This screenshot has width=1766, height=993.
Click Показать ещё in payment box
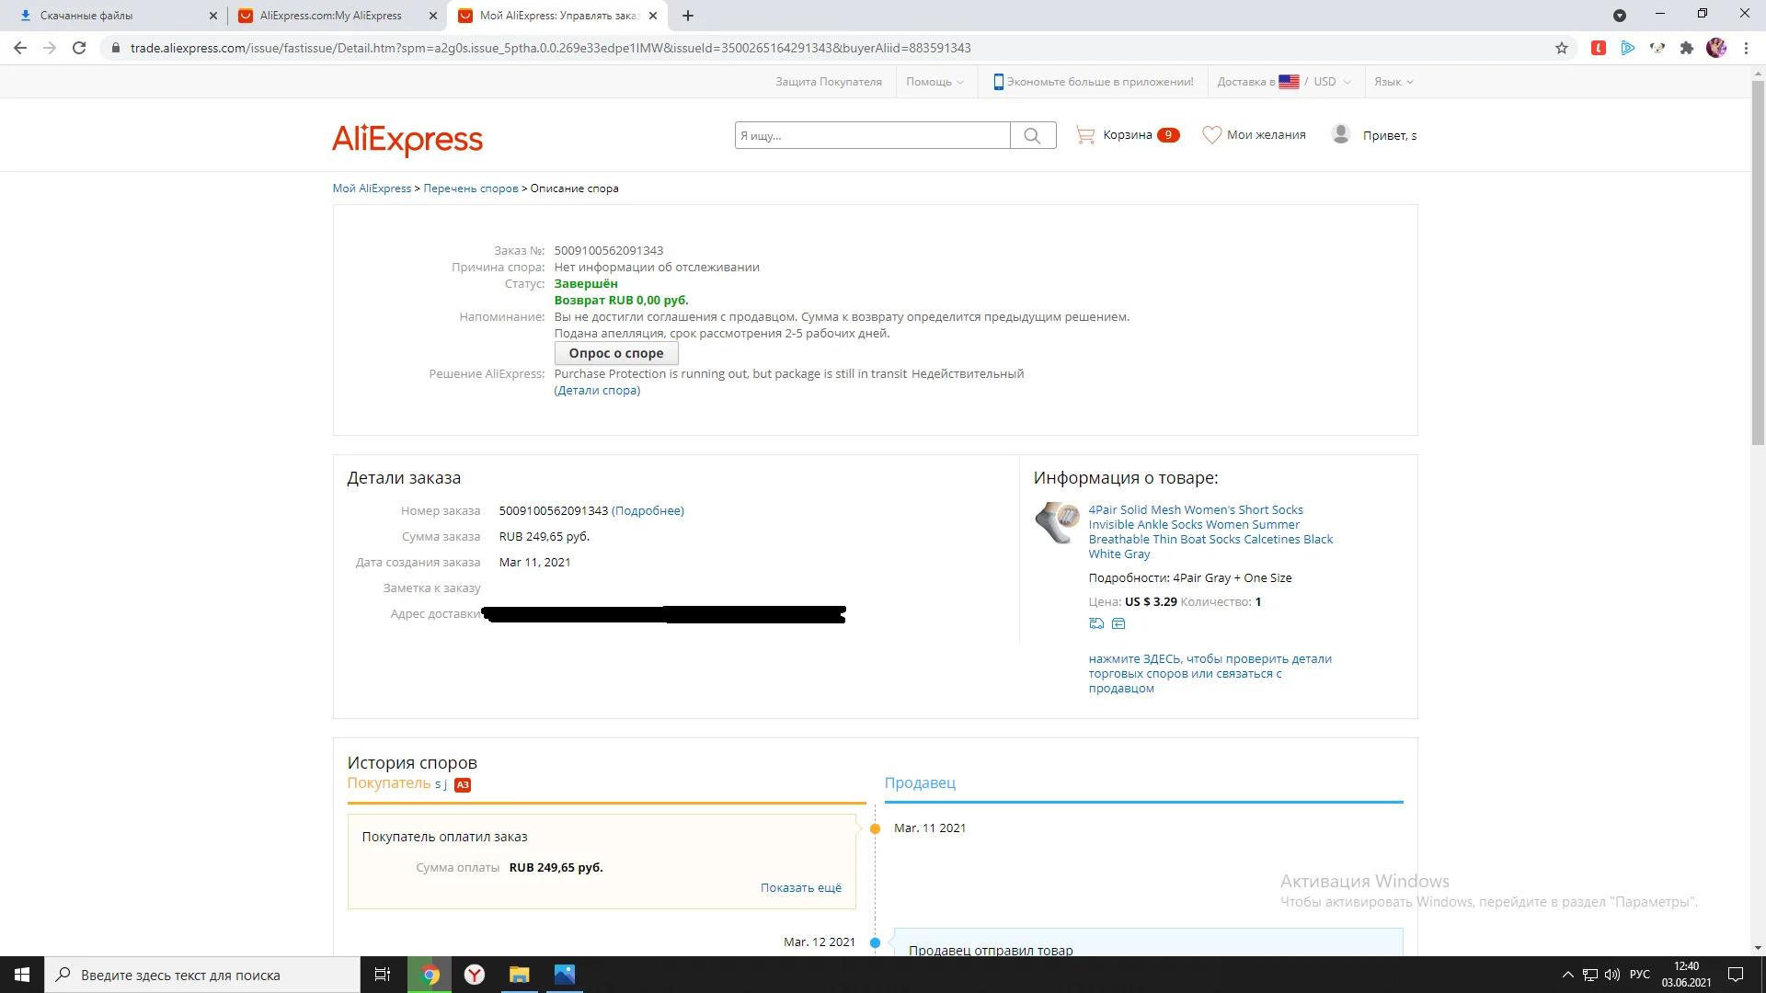pyautogui.click(x=800, y=888)
